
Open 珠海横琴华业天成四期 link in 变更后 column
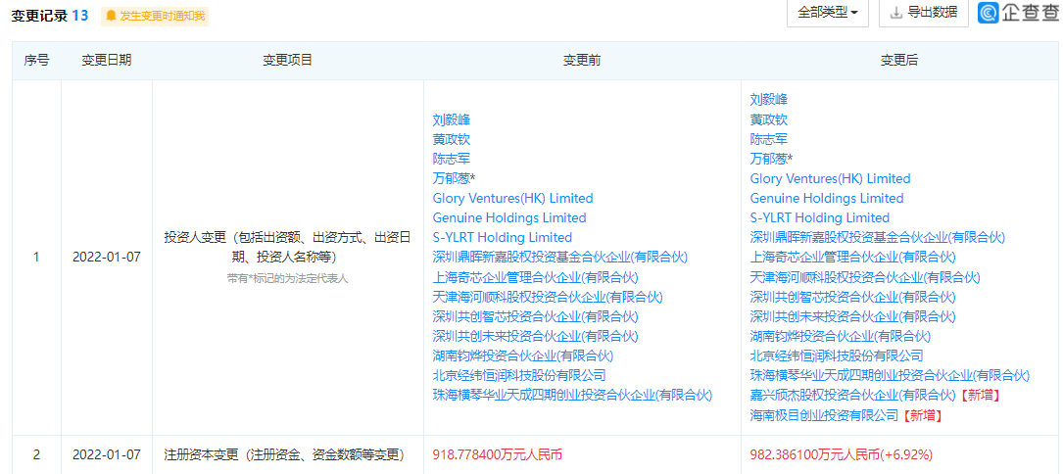click(891, 375)
